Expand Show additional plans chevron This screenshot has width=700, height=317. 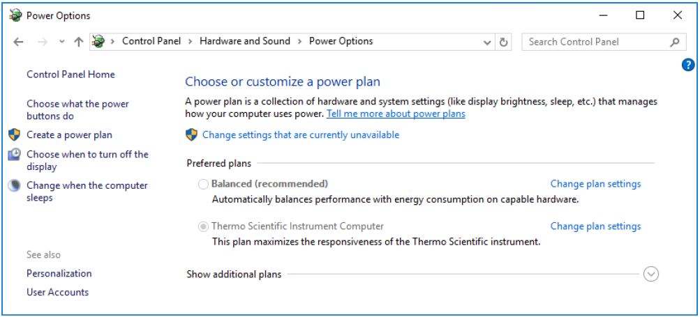pos(650,274)
